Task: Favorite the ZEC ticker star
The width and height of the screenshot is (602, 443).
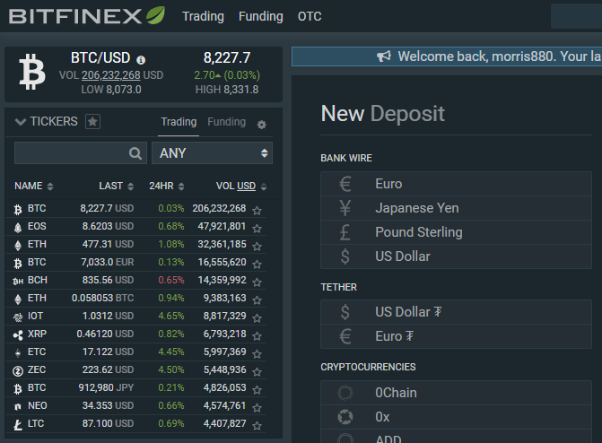Action: [x=257, y=371]
